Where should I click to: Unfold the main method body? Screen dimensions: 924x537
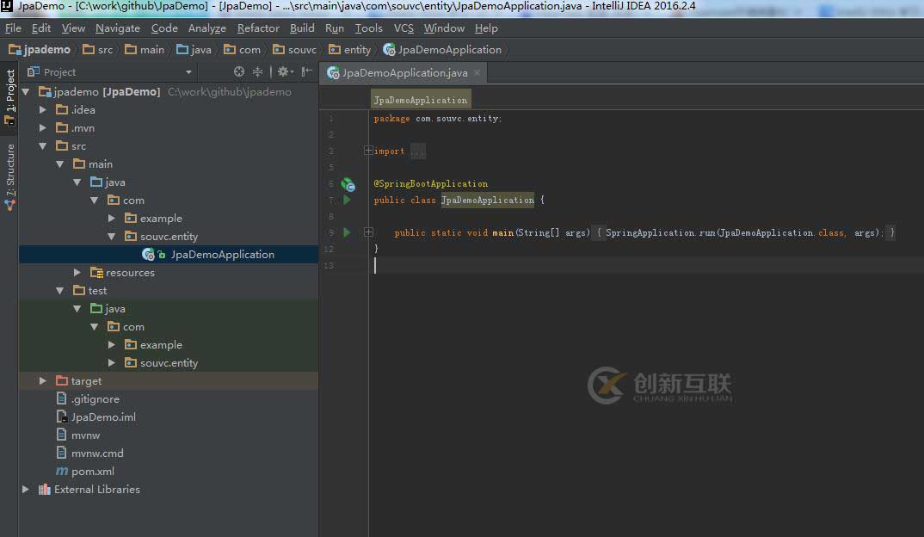pyautogui.click(x=368, y=232)
